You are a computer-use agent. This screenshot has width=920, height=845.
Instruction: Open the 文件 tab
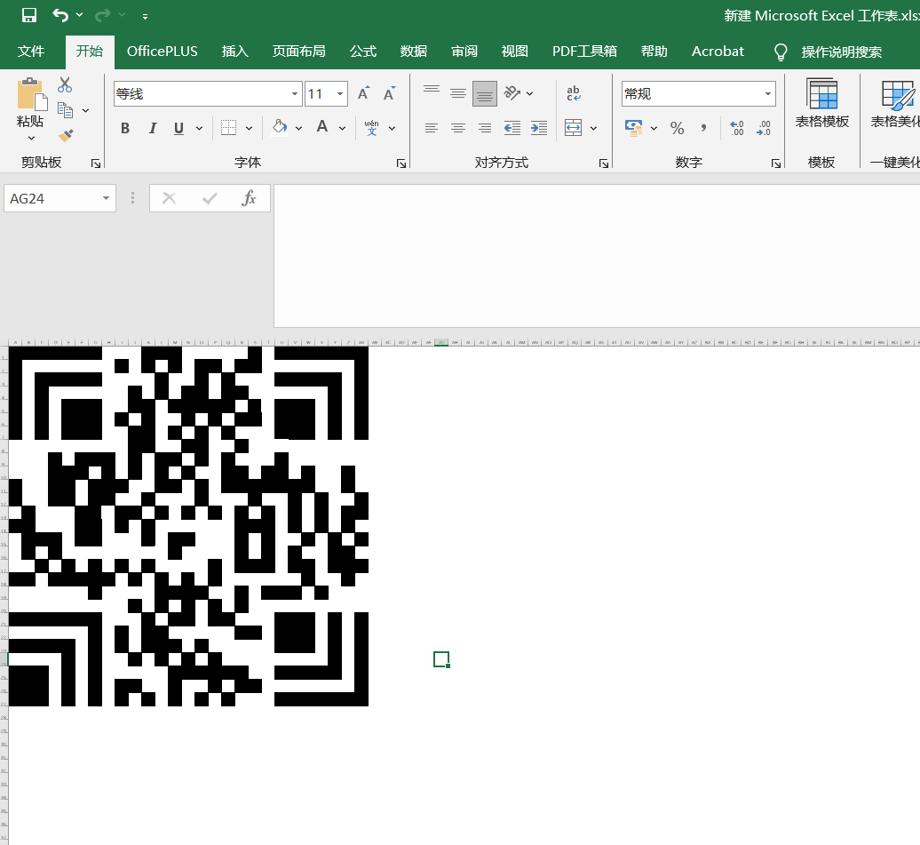pos(31,52)
